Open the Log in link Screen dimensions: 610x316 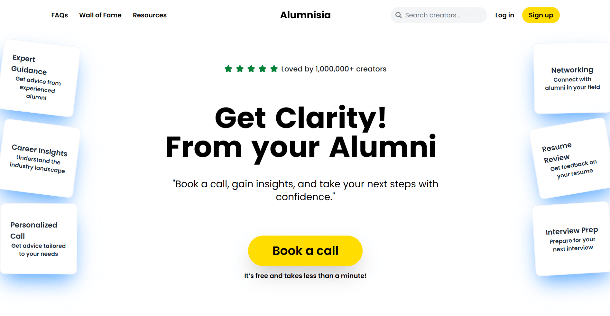pos(504,15)
